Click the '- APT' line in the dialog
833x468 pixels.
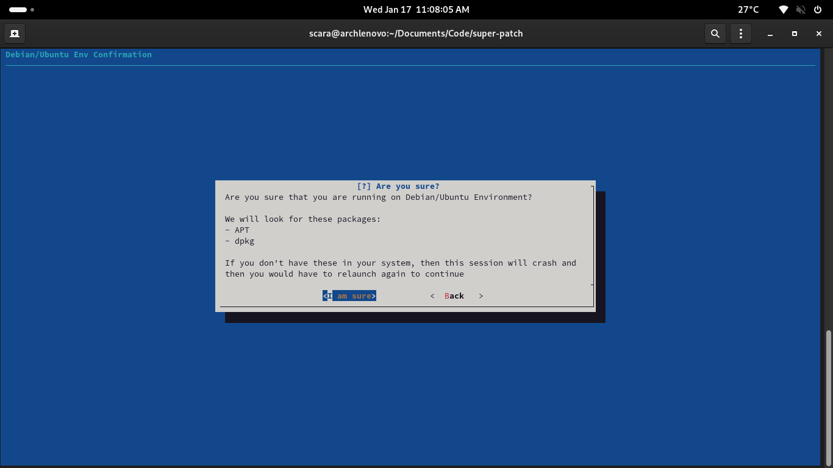coord(237,230)
